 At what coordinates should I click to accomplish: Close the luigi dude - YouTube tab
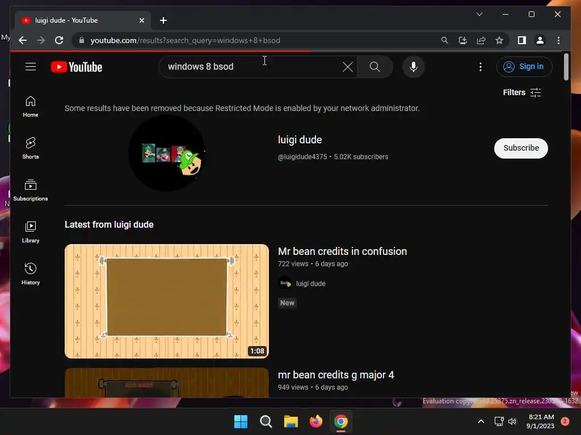(141, 20)
